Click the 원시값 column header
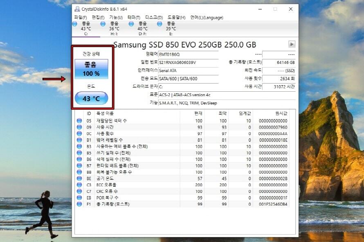This screenshot has width=364, height=242. click(281, 113)
